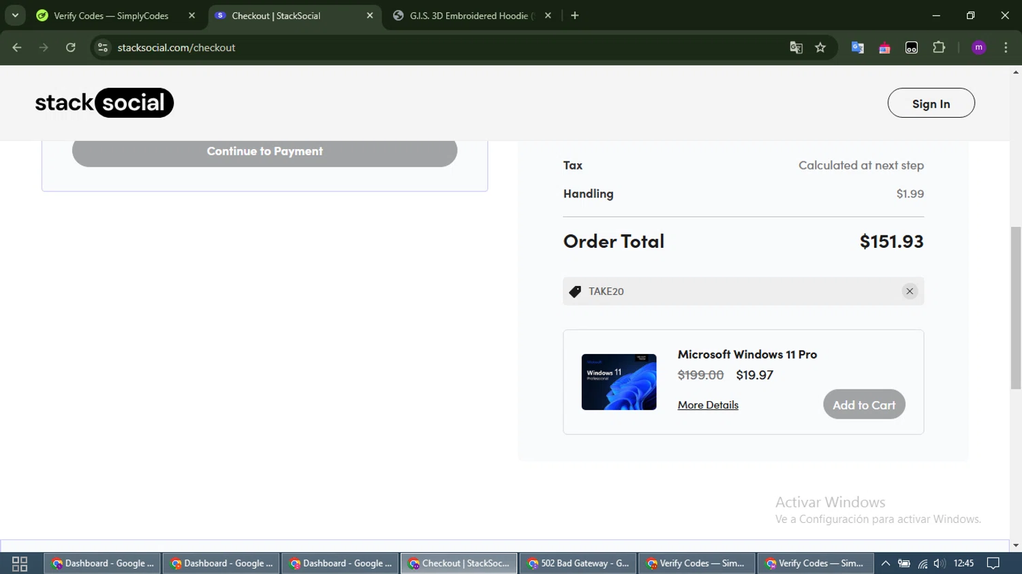Open the 502 Bad Gateway taskbar window

click(x=578, y=564)
